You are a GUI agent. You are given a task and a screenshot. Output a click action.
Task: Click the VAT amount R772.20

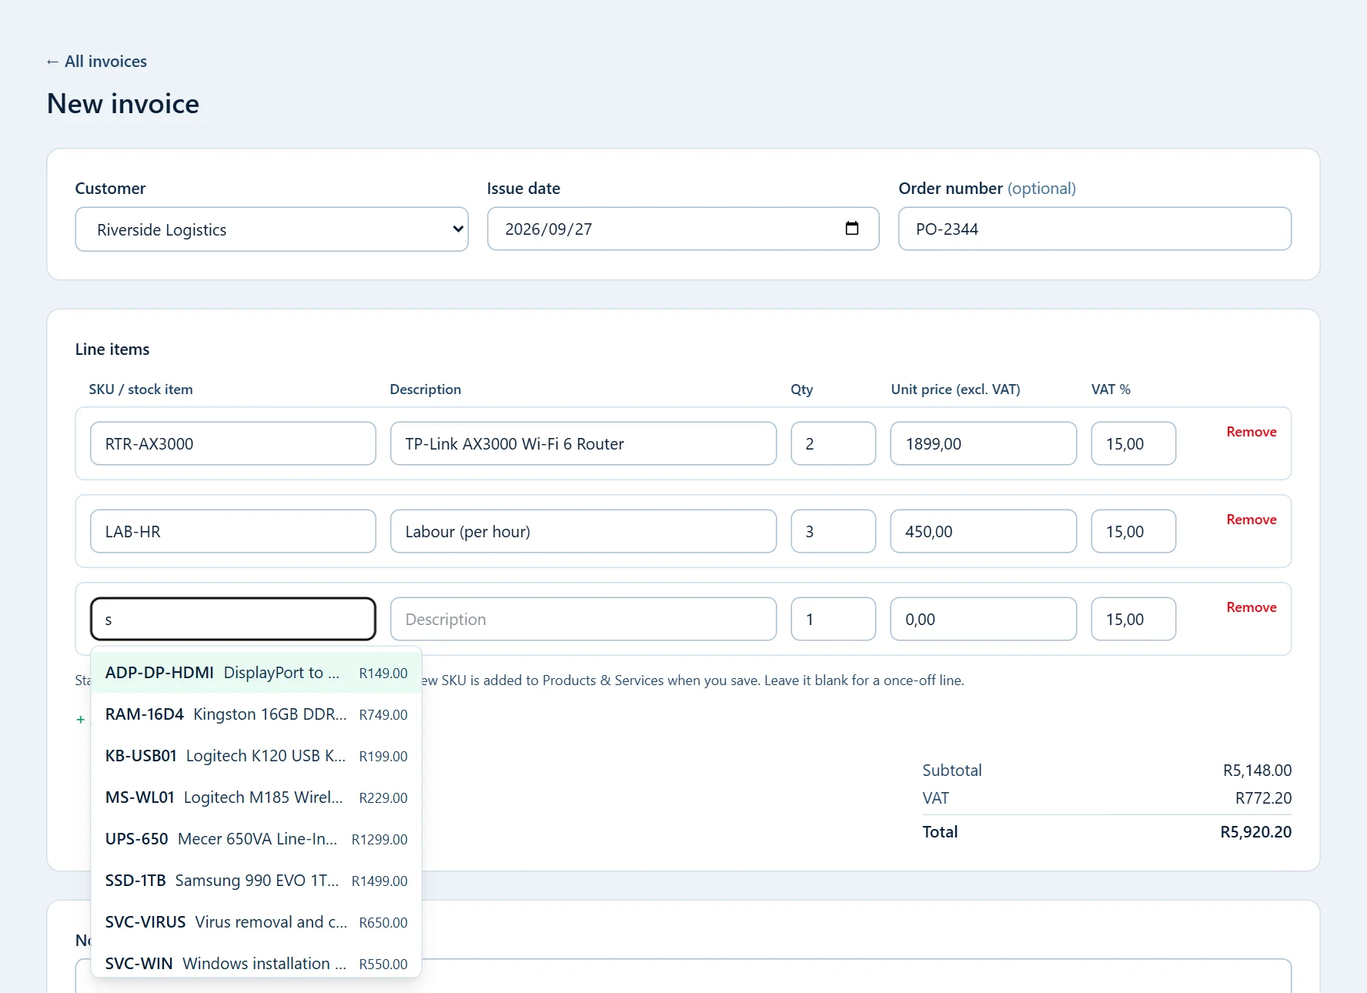pos(1263,798)
